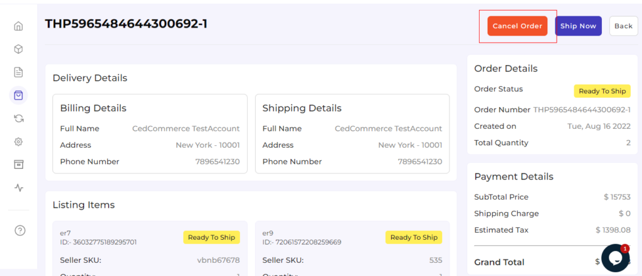
Task: Click the Cancel Order button
Action: pos(517,26)
